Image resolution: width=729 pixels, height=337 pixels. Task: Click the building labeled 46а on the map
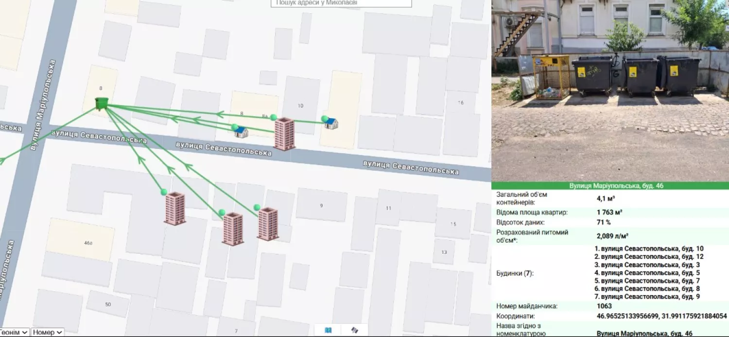[81, 239]
